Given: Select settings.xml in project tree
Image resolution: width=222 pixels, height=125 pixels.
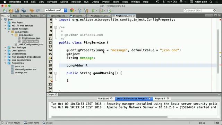Looking at the screenshot, I should click(21, 73).
